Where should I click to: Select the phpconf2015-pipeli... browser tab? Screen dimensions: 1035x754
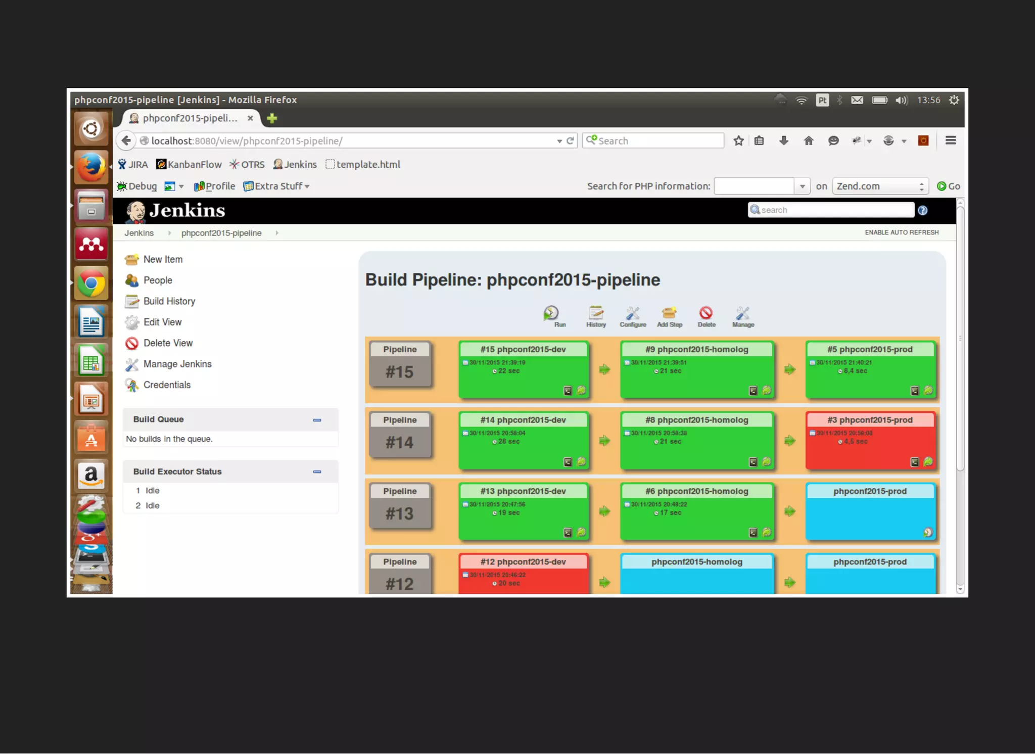pyautogui.click(x=190, y=118)
